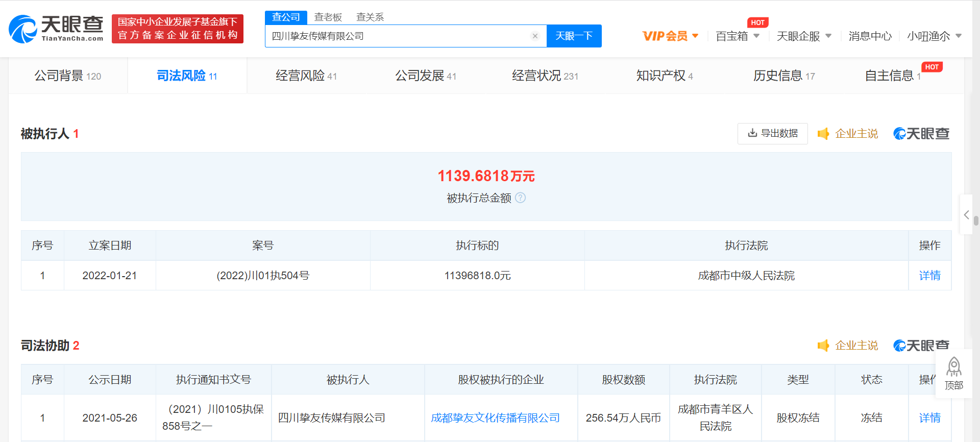The image size is (980, 442).
Task: Click the 四川挚友传媒有限公司 cell in the 被执行人 column
Action: click(x=348, y=418)
